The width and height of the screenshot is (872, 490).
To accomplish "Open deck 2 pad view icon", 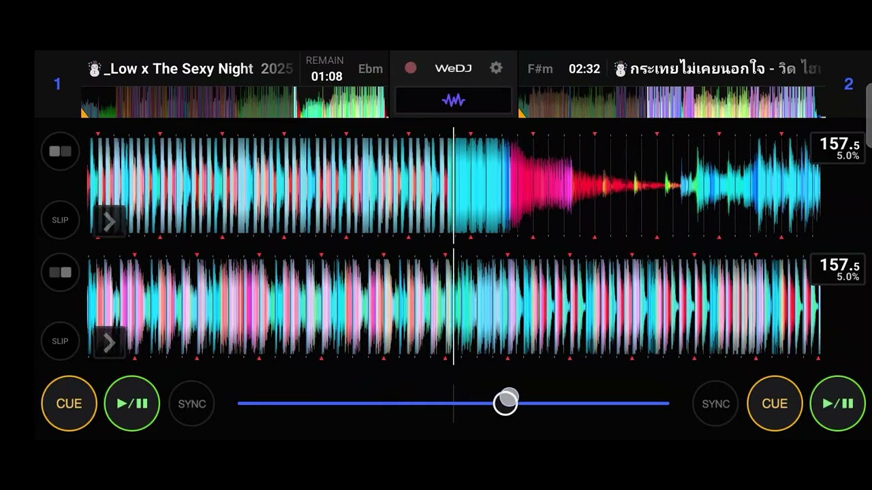I will pyautogui.click(x=60, y=272).
